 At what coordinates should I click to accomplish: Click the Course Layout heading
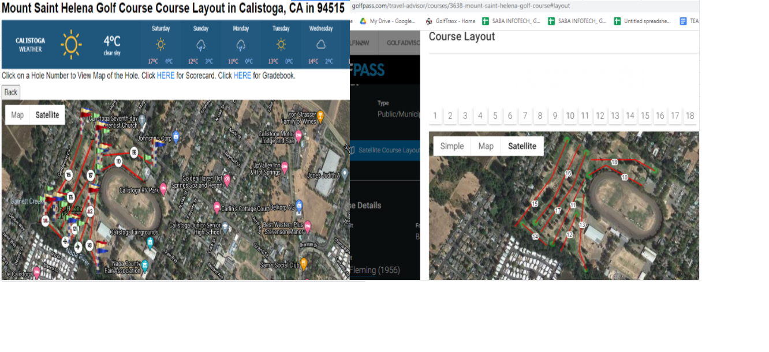pyautogui.click(x=462, y=36)
